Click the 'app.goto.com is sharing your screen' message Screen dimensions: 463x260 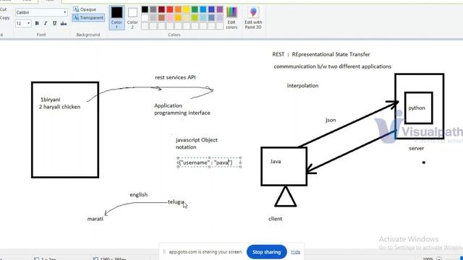[205, 252]
